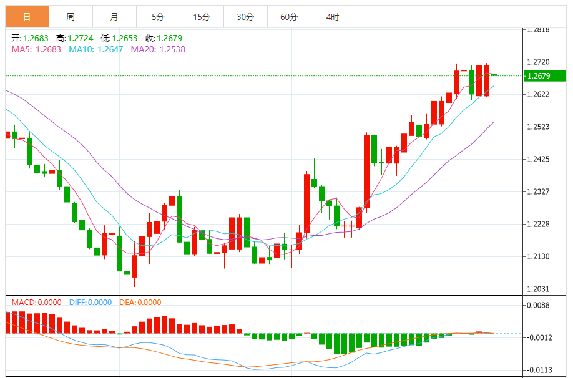Click the MA20: 1.2538 indicator label

[x=158, y=49]
